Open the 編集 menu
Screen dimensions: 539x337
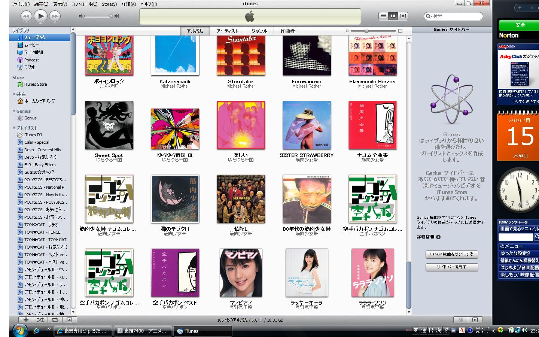pyautogui.click(x=41, y=4)
